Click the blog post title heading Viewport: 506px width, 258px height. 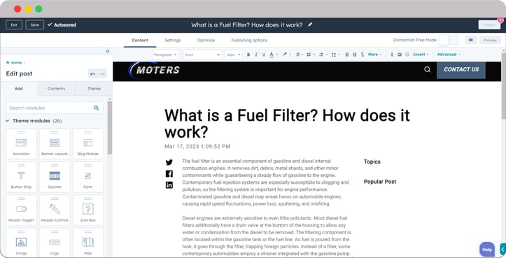pos(287,124)
